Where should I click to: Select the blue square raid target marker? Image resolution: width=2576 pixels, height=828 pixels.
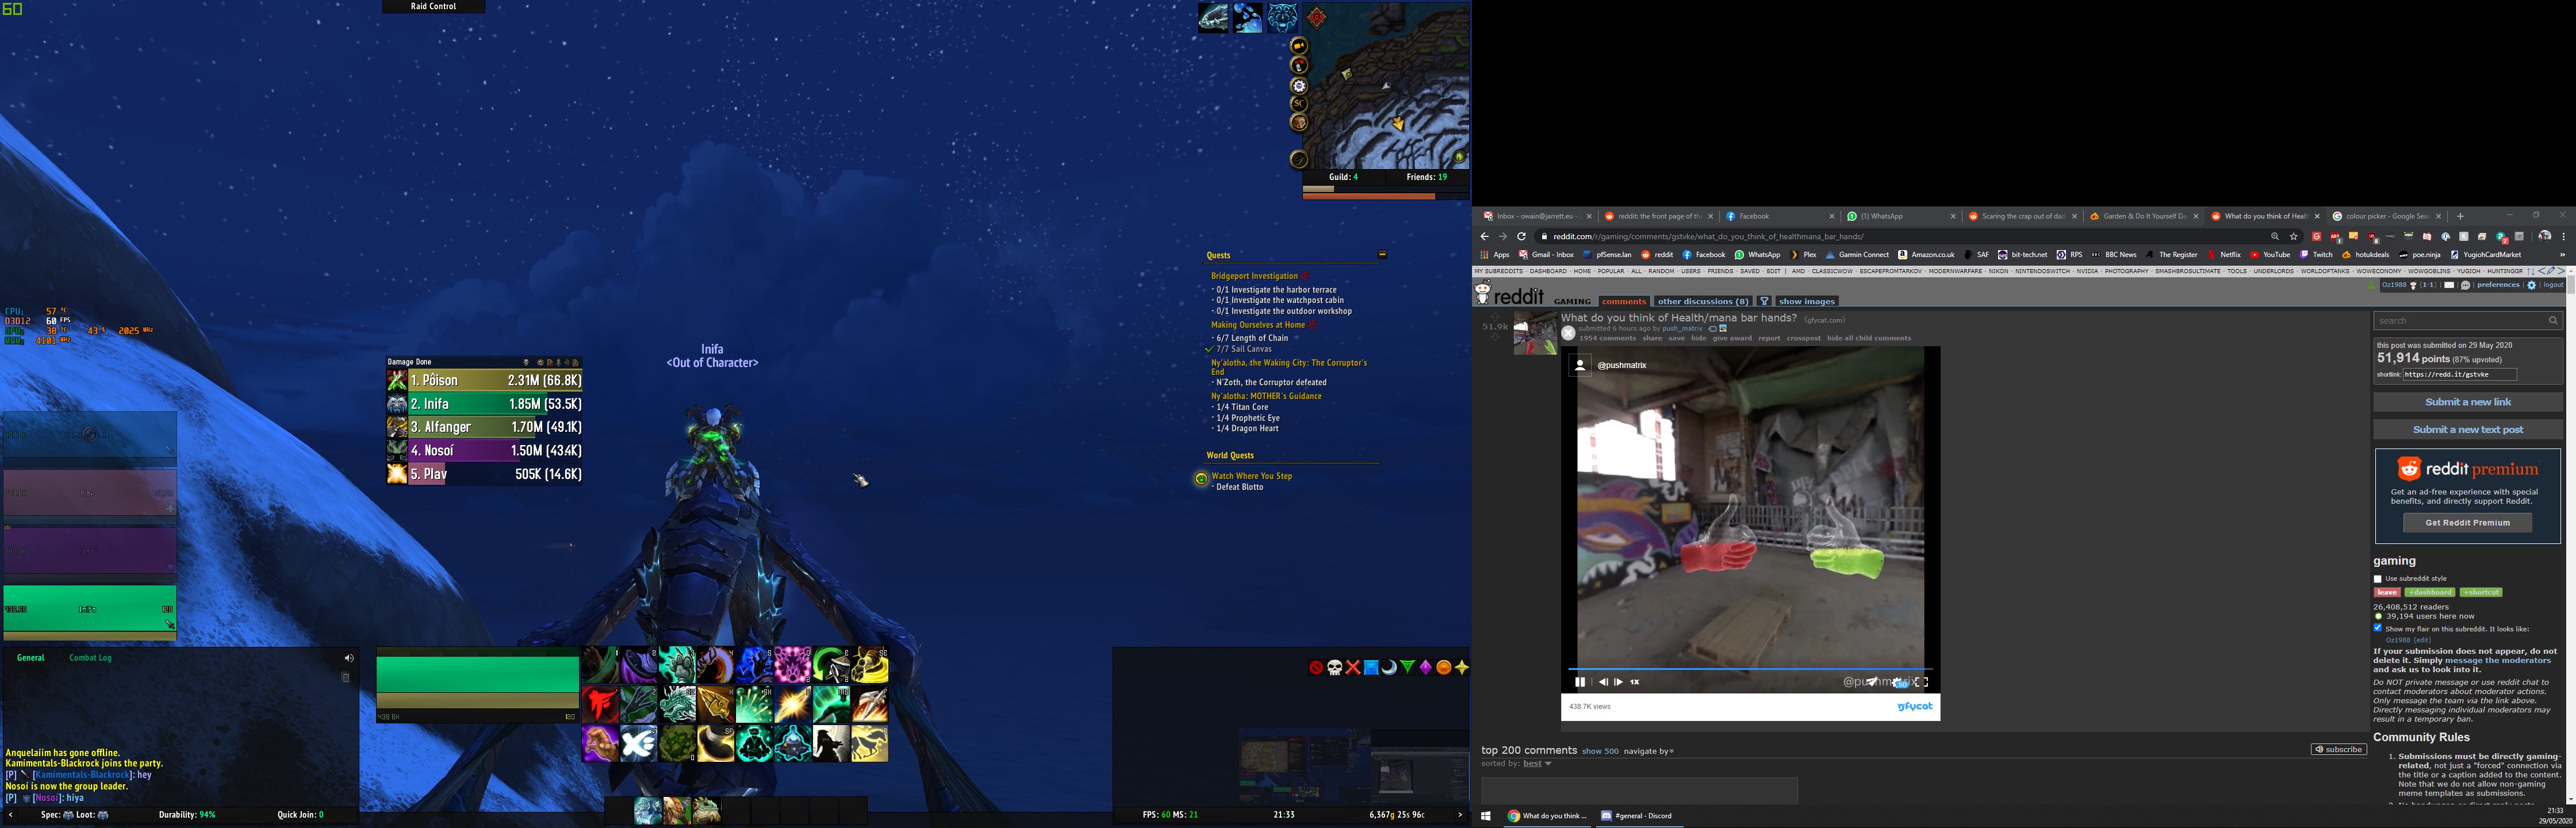click(x=1372, y=667)
